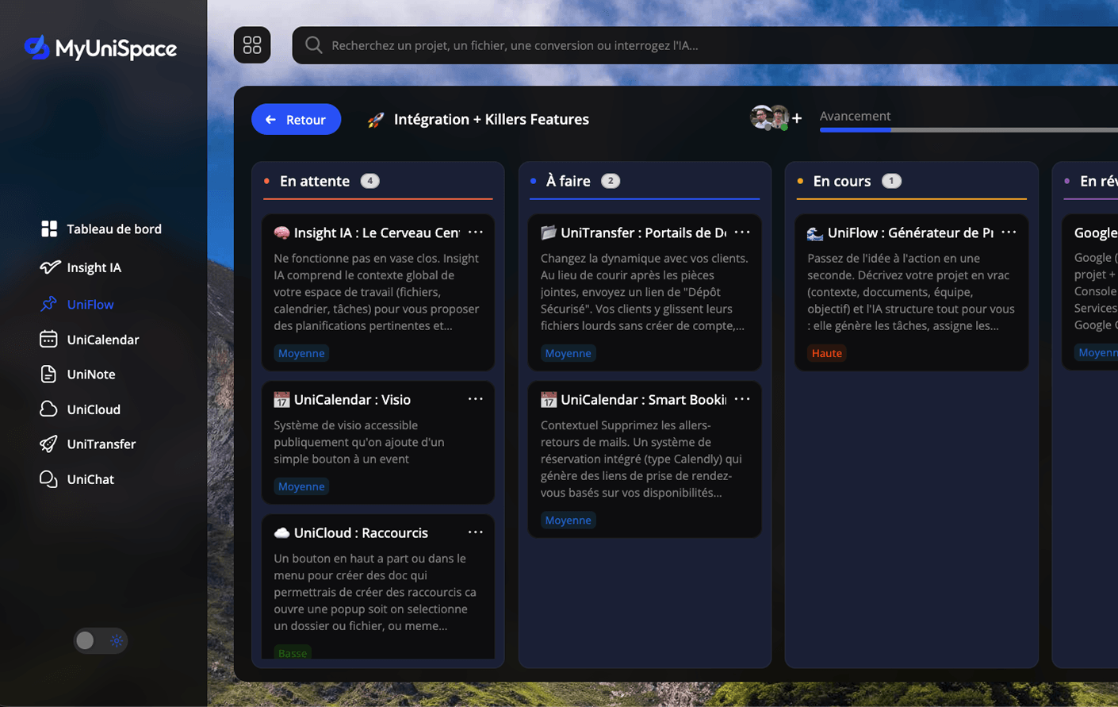The width and height of the screenshot is (1118, 707).
Task: Click the MyUniSpace logo icon
Action: pos(36,48)
